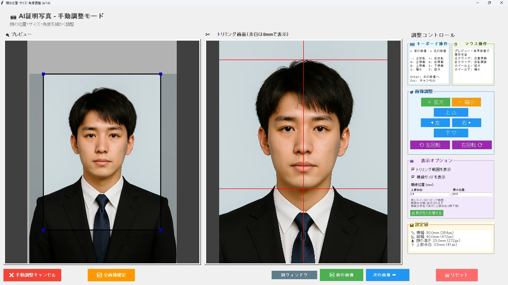Viewport: 508px width, 285px height.
Task: Click the ruler icon next to 横幅 30.0mm
Action: click(x=413, y=233)
